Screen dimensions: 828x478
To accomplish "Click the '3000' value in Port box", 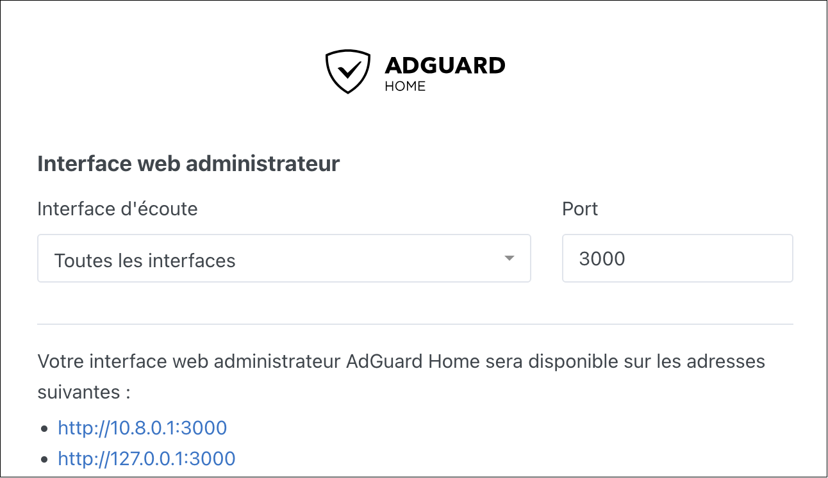I will [x=602, y=259].
